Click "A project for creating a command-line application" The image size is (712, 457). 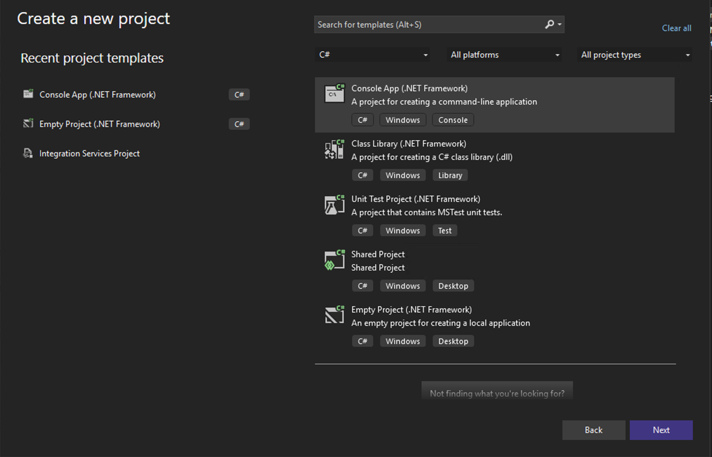pos(444,102)
